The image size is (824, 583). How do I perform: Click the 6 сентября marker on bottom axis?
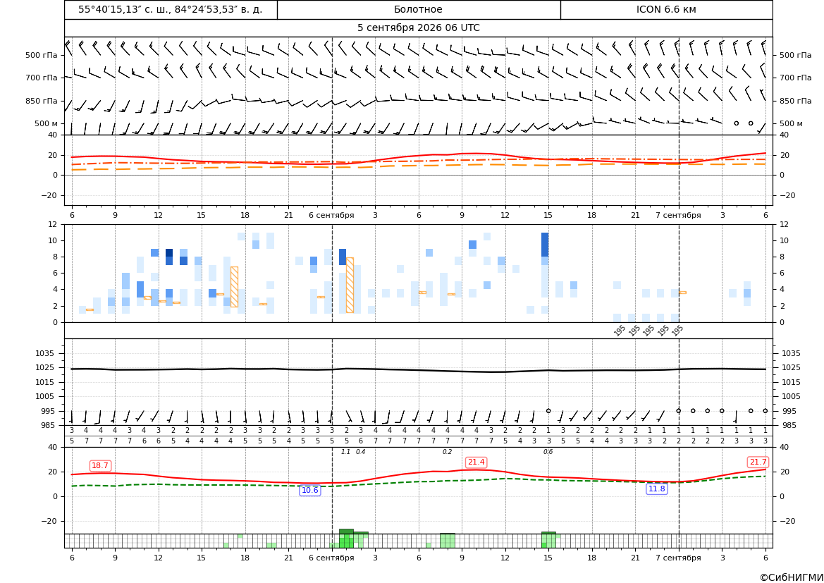pyautogui.click(x=331, y=558)
